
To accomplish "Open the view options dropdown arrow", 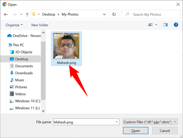I will [x=156, y=25].
